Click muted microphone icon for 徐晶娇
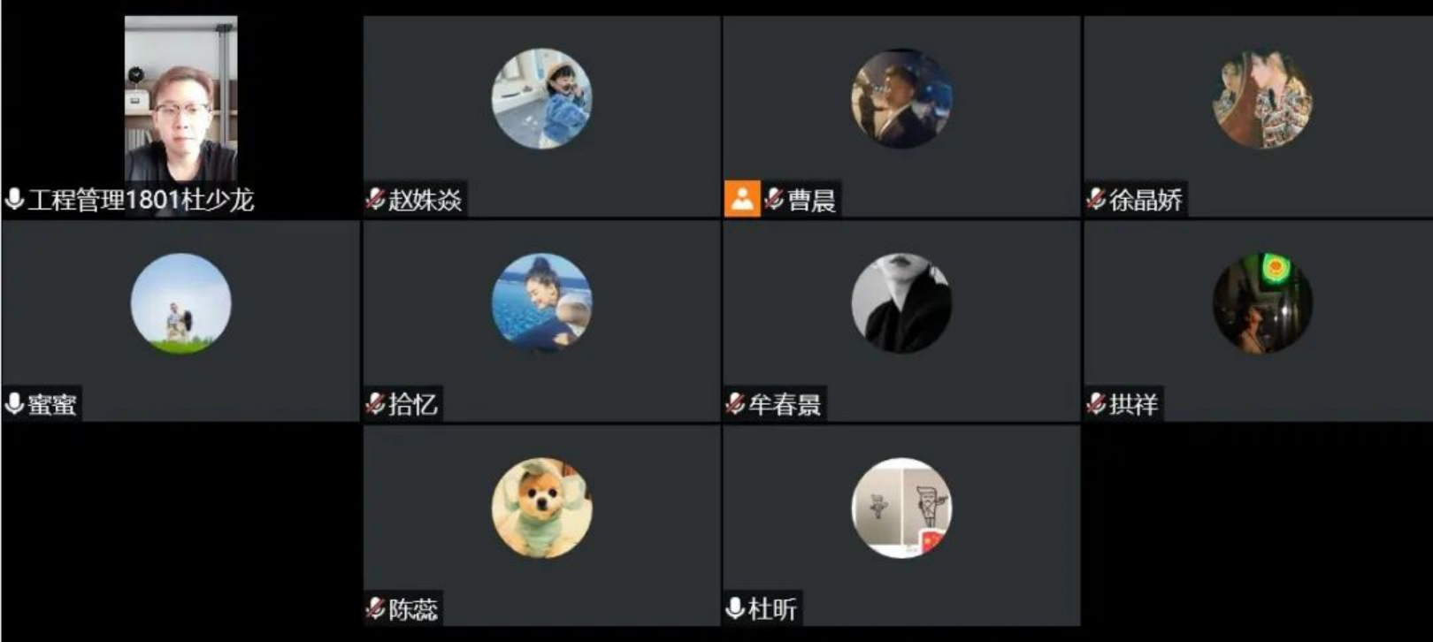Screen dimensions: 1433x642 [x=1097, y=199]
